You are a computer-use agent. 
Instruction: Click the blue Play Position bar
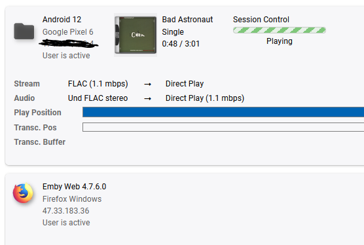tap(223, 112)
